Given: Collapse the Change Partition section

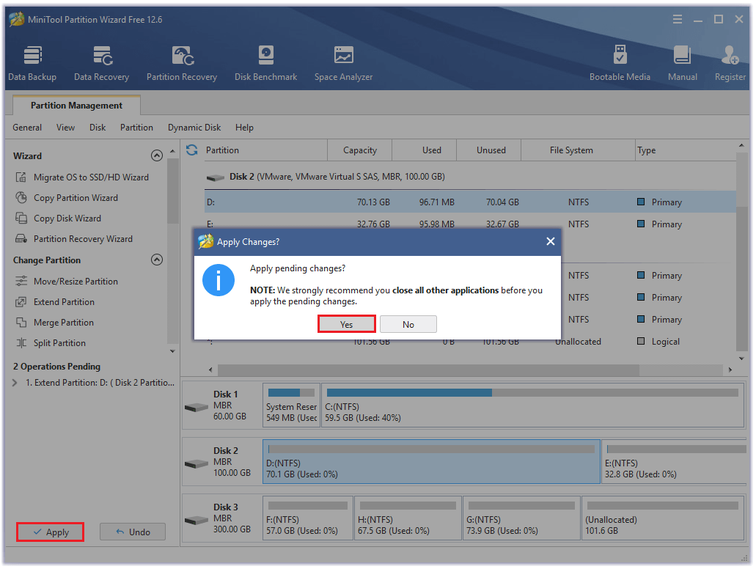Looking at the screenshot, I should (157, 260).
